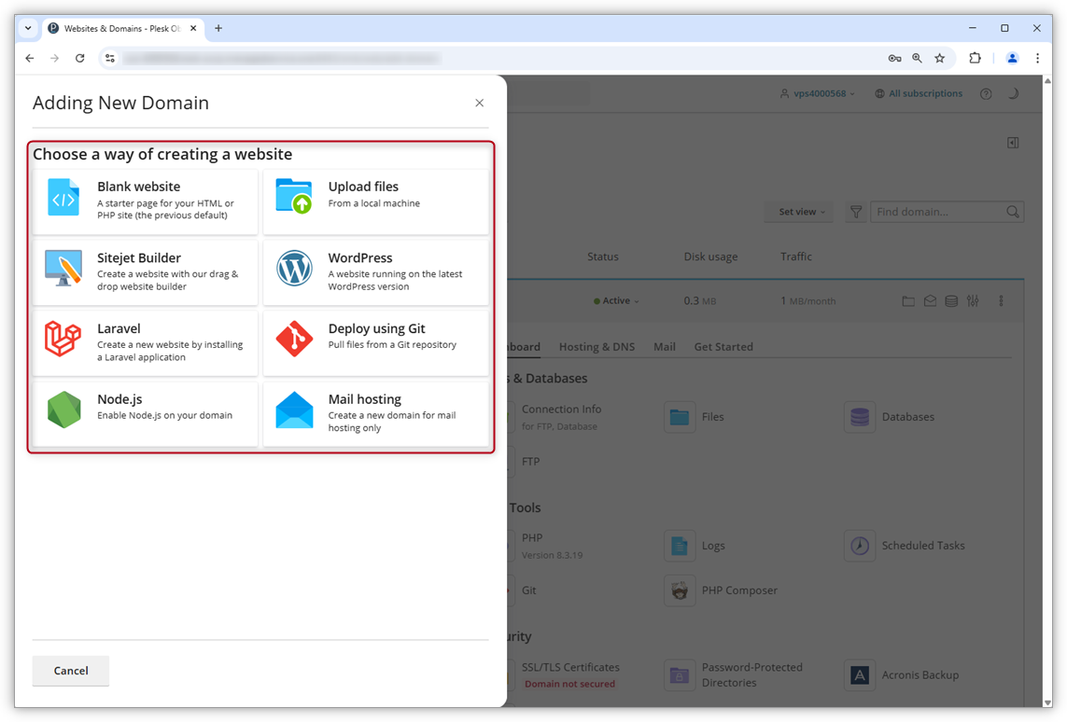Open the Databases panel icon
The width and height of the screenshot is (1067, 722).
(x=859, y=417)
